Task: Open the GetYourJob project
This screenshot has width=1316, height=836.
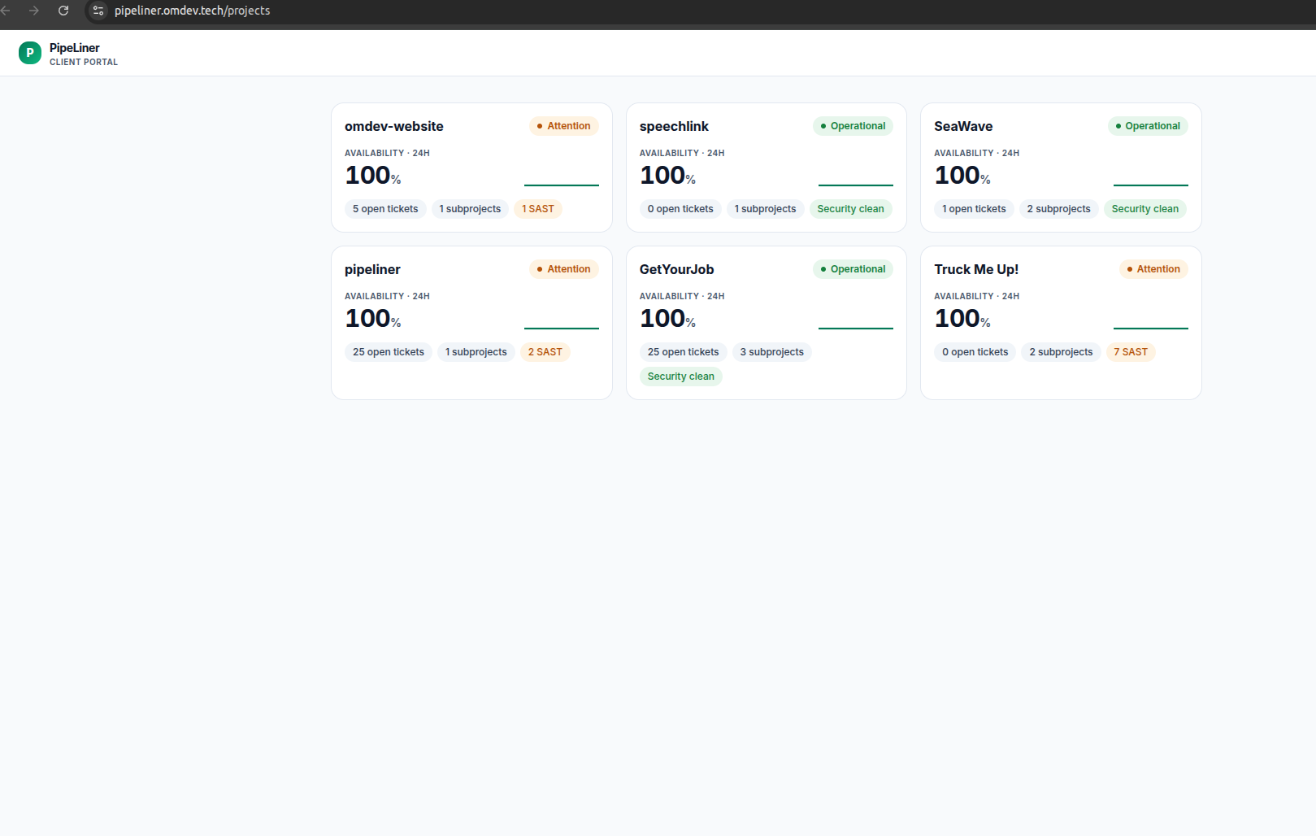Action: 676,269
